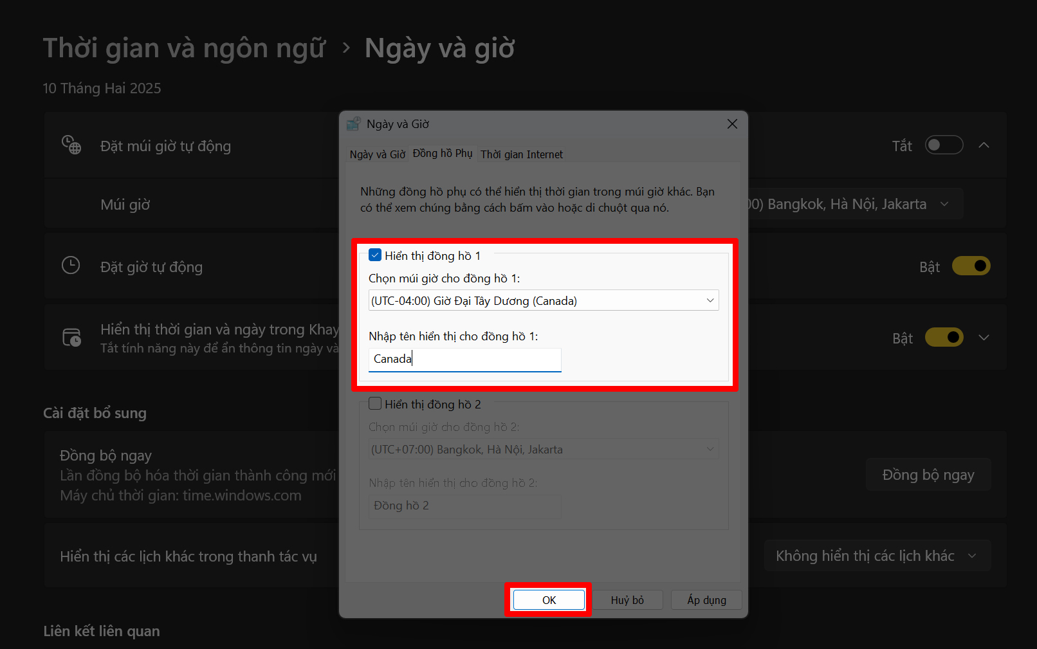1037x649 pixels.
Task: Click the clock icon beside Đặt giờ tự động
Action: point(71,265)
